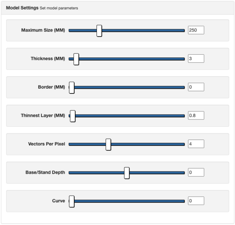Click the Curve value input field
The height and width of the screenshot is (225, 235).
click(x=196, y=201)
